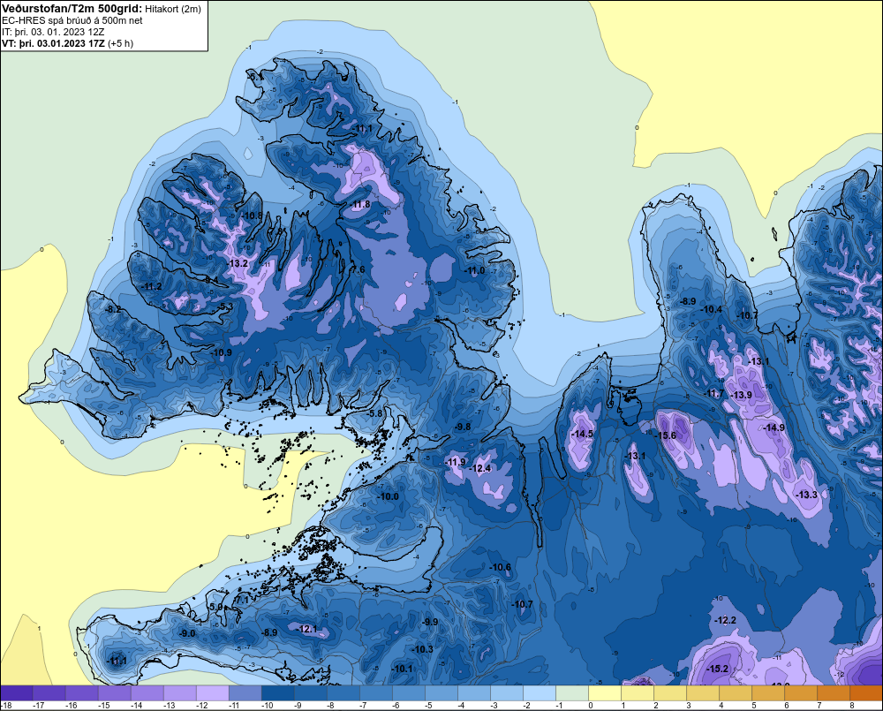Click the title 'Veðurstofan/T2m 500grid:'
This screenshot has height=711, width=883.
(x=72, y=9)
